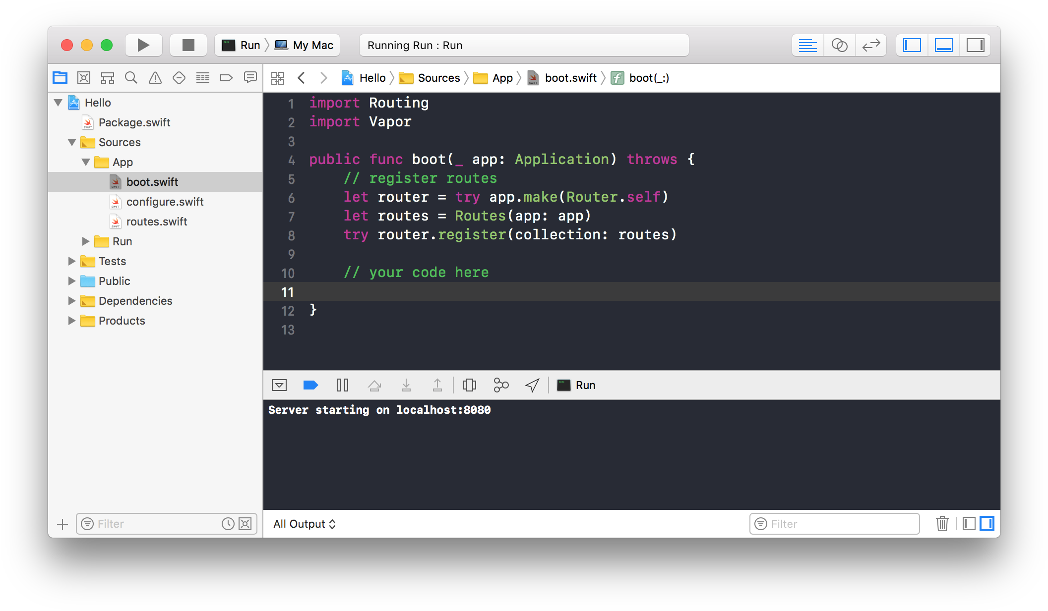Open the Find navigator
Viewport: 1048px width, 611px height.
tap(131, 78)
